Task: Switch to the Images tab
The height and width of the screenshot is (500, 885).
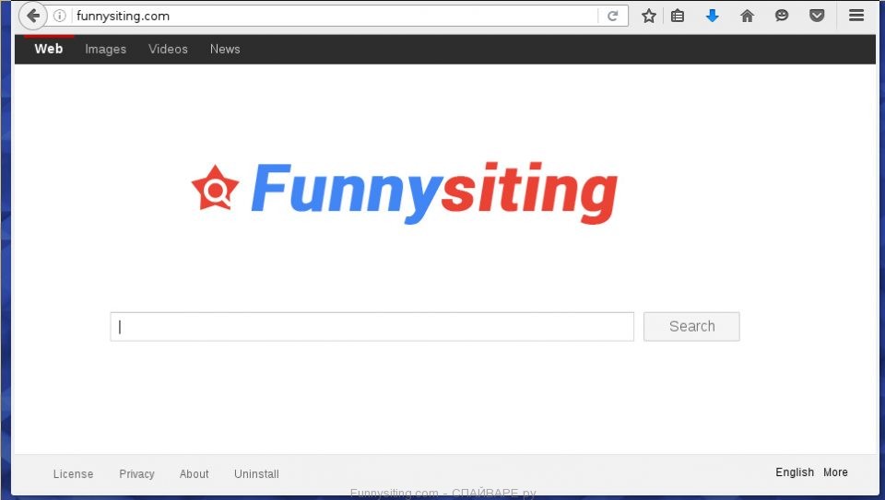Action: click(x=105, y=49)
